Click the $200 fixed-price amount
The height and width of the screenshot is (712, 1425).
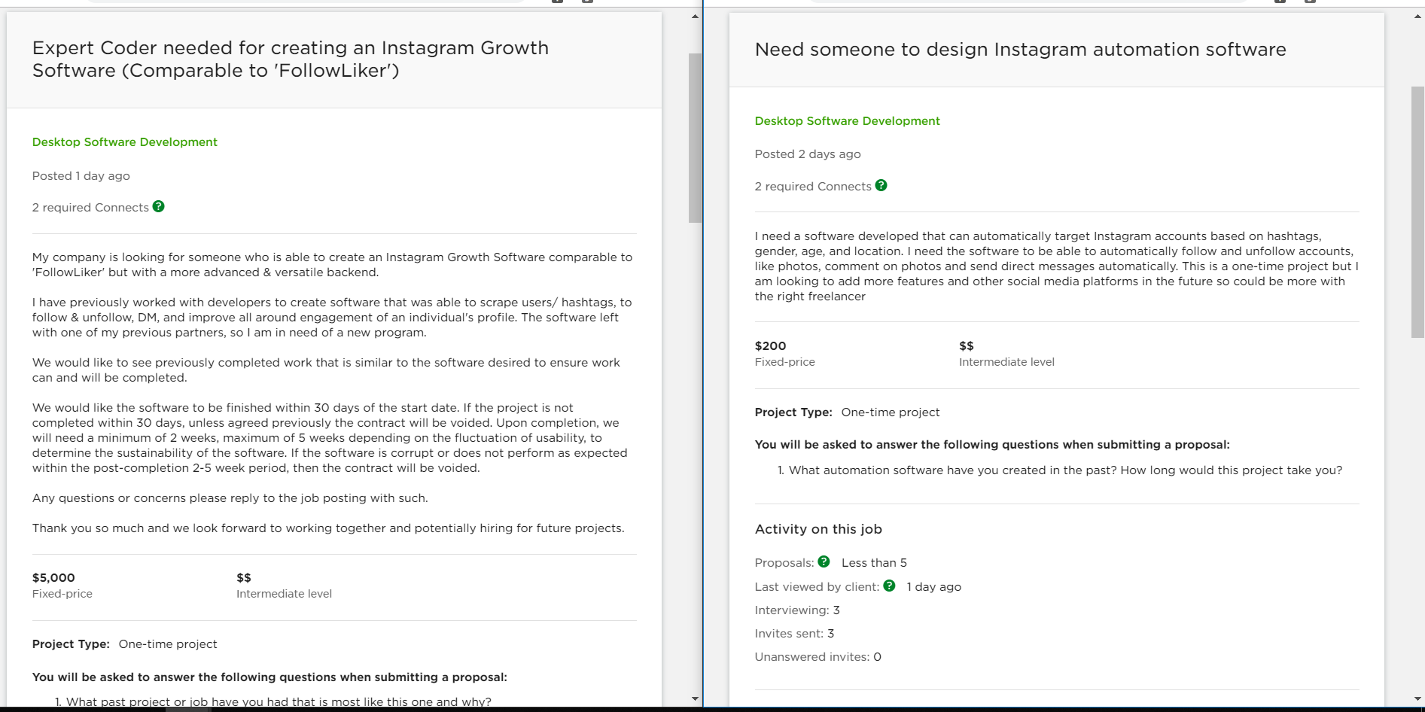pos(770,346)
